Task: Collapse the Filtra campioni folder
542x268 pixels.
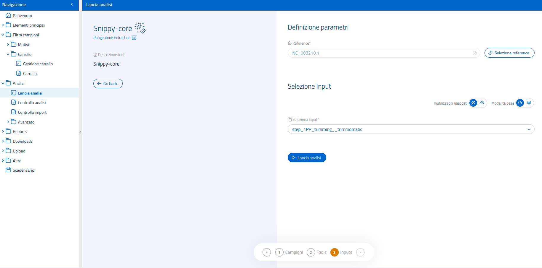Action: 3,35
